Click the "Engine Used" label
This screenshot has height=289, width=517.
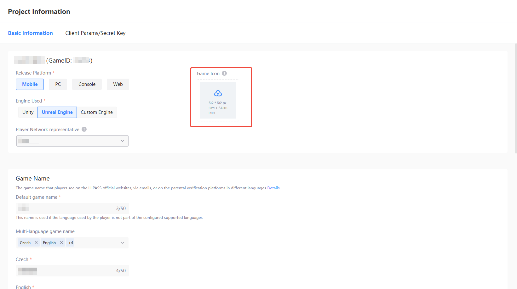click(x=29, y=101)
